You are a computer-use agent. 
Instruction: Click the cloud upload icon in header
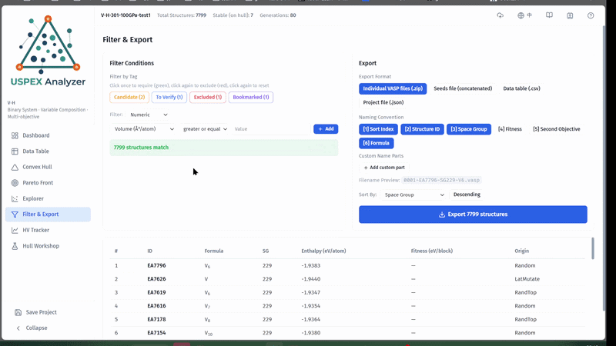(500, 15)
